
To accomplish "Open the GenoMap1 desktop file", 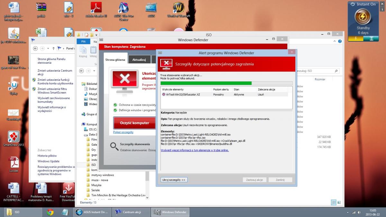I will click(x=14, y=115).
